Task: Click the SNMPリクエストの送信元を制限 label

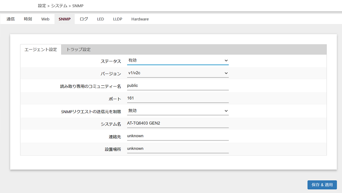Action: coord(91,112)
